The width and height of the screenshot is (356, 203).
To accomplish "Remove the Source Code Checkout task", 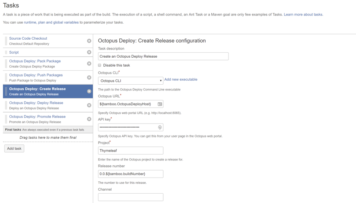I will [89, 41].
